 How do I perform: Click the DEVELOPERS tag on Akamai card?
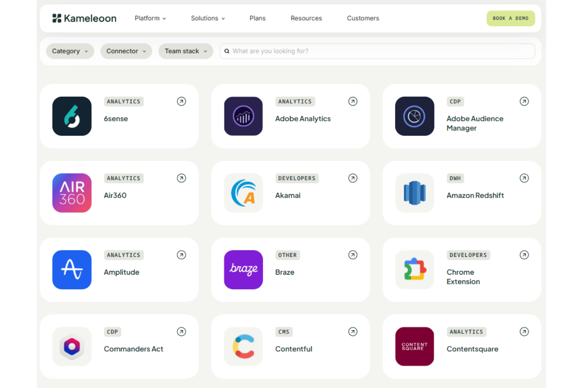pyautogui.click(x=297, y=178)
